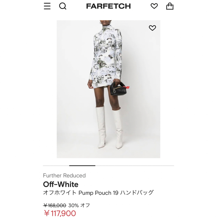Open wishlist from header heart icon
This screenshot has height=217, width=217.
coord(154,6)
